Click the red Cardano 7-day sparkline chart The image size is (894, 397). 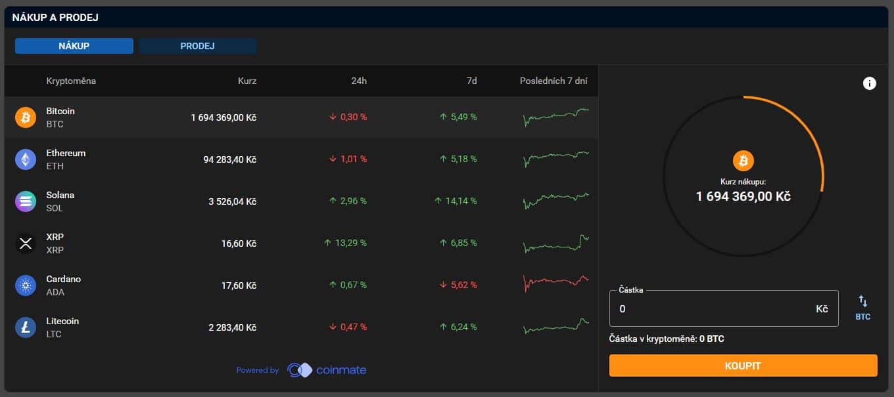(x=556, y=283)
